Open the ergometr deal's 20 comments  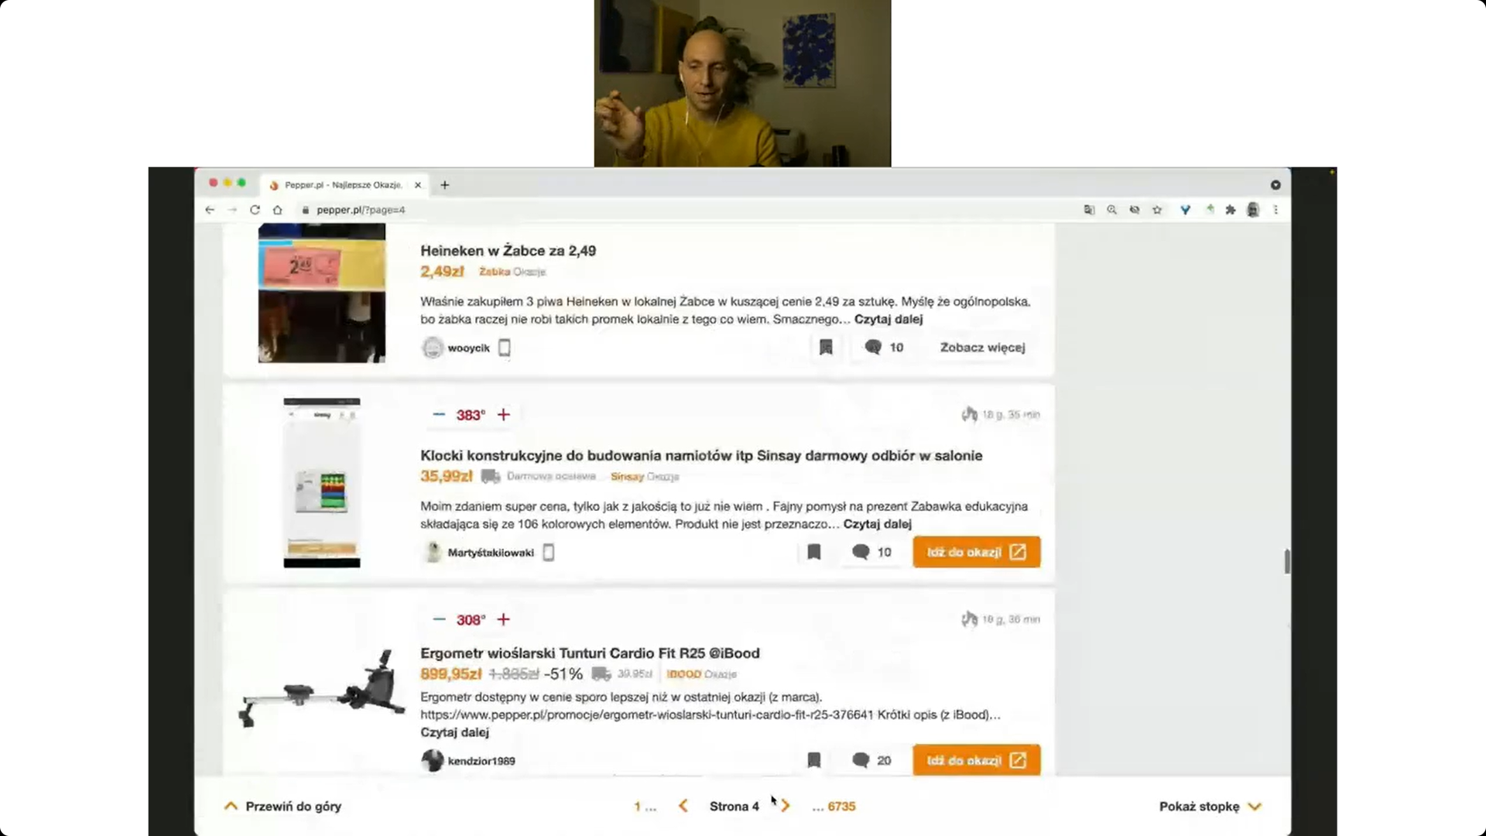871,760
